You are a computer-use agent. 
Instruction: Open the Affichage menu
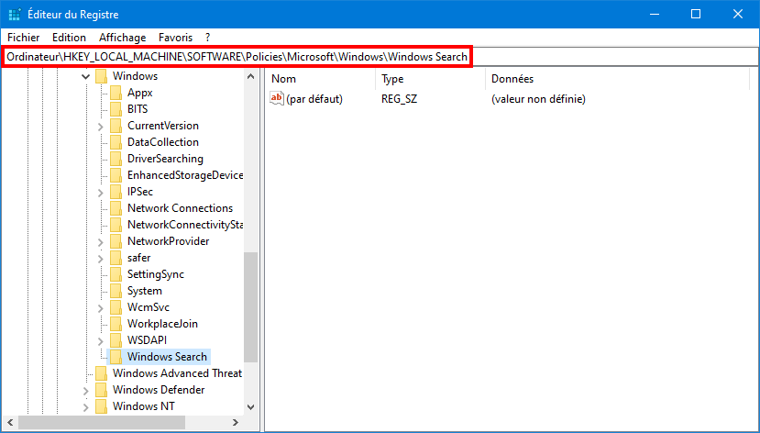122,38
